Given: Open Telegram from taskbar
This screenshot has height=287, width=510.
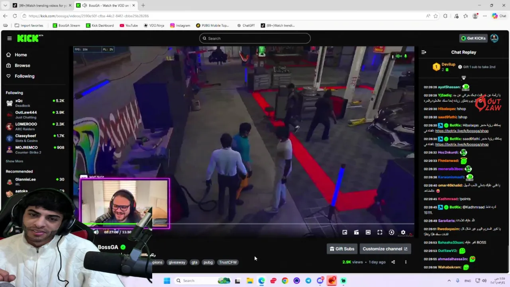Looking at the screenshot, I should [308, 281].
